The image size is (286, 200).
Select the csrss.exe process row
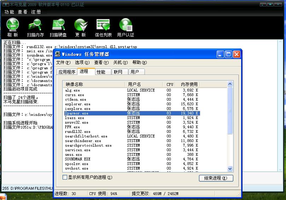coord(132,95)
